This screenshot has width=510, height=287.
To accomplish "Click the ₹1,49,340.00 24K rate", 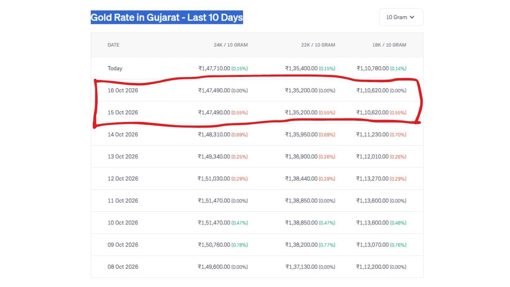I will (214, 157).
